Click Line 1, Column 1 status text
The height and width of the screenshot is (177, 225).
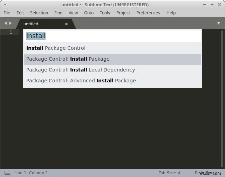pos(31,173)
